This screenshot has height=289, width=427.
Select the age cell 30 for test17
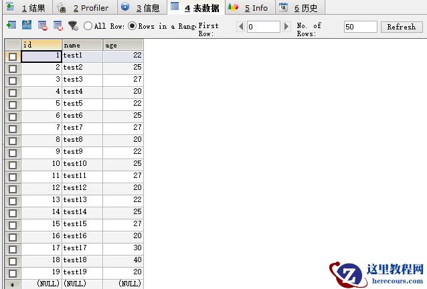coord(123,248)
